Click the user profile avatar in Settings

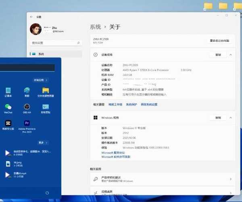tap(35, 29)
